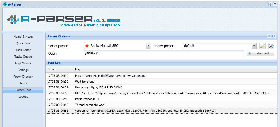Open Tasks Queue
This screenshot has height=127, width=280.
[23, 57]
